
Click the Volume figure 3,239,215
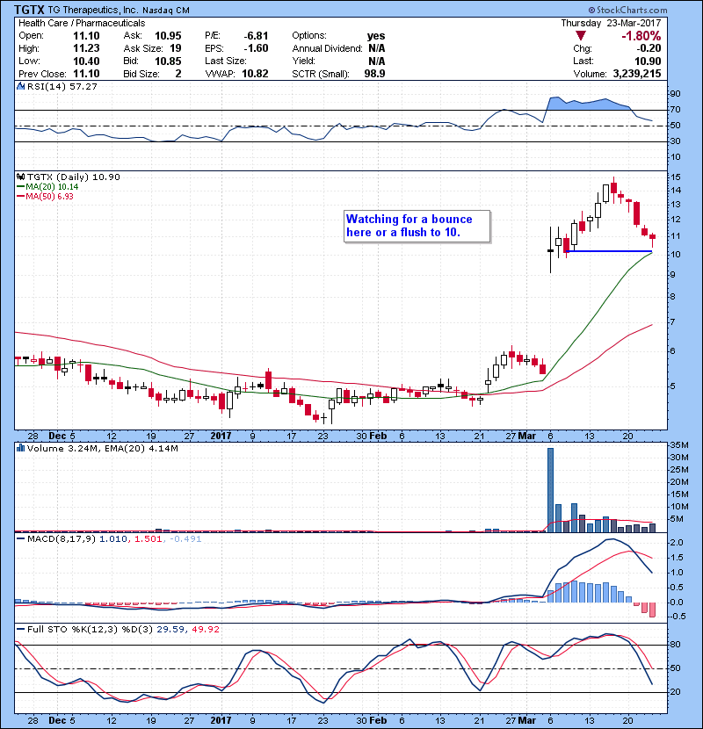(x=637, y=74)
